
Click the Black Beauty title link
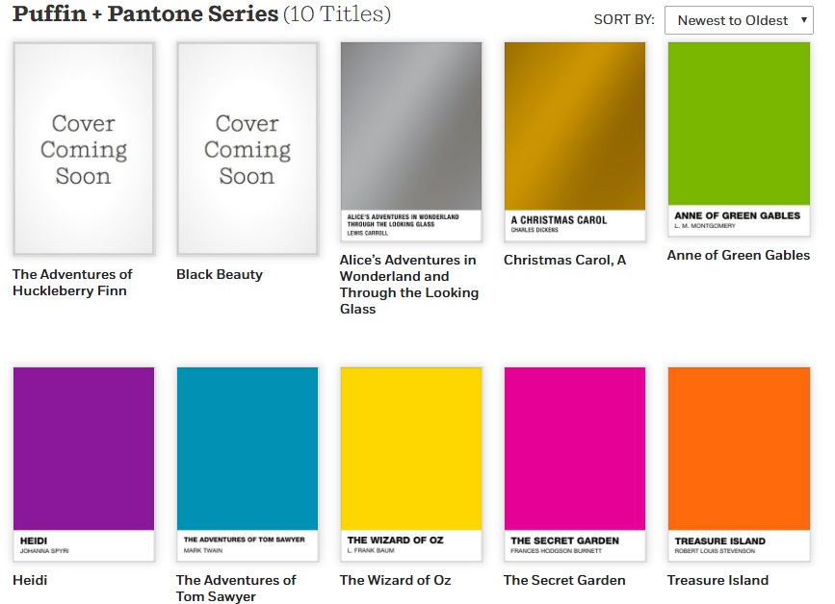click(x=220, y=275)
